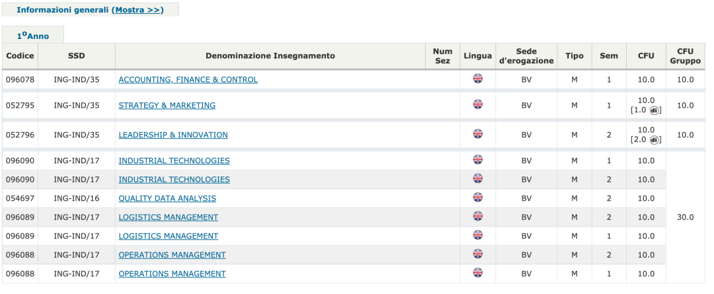Open Logistics Management link in semester 1 row
The height and width of the screenshot is (294, 714).
pyautogui.click(x=168, y=237)
